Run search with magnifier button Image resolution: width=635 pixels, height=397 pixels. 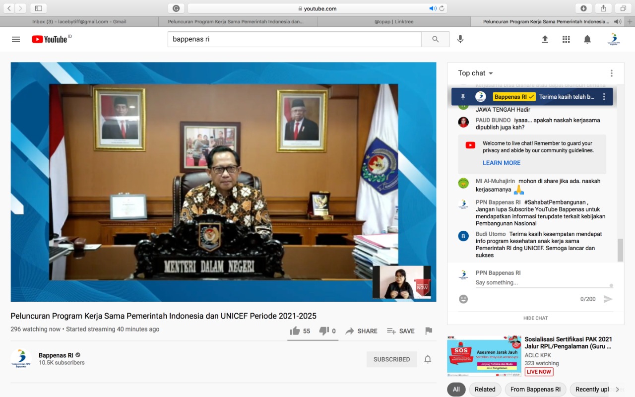tap(436, 39)
